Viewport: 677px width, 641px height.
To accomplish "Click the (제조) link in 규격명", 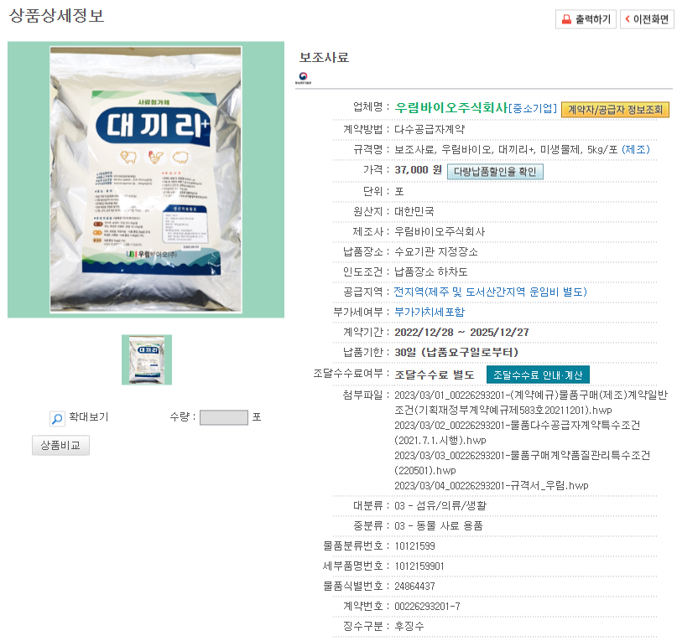I will pos(636,149).
